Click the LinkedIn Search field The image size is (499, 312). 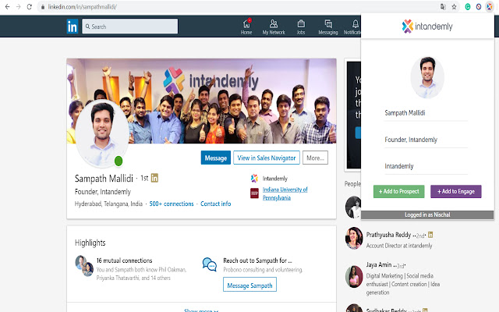pyautogui.click(x=130, y=26)
